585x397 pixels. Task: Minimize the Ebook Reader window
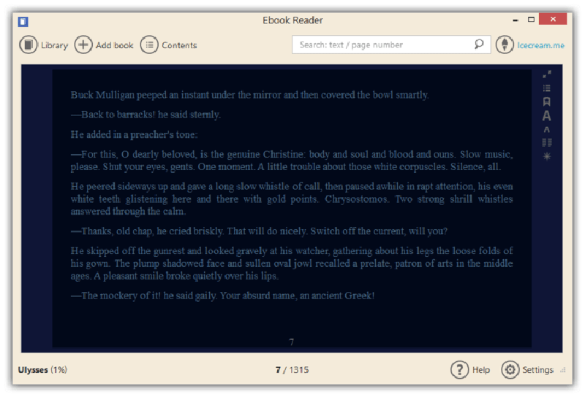coord(516,20)
